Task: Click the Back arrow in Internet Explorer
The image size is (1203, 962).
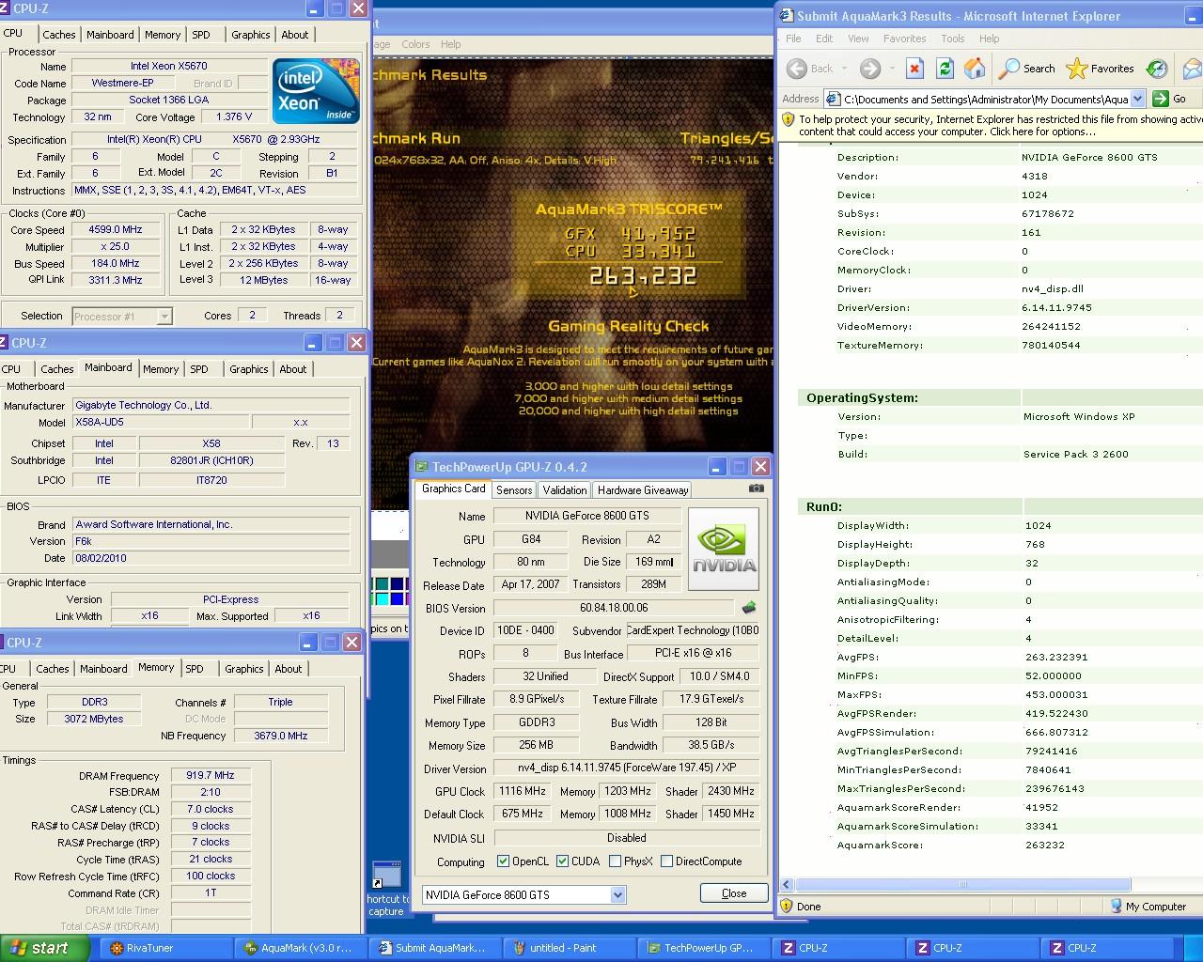Action: pos(797,69)
